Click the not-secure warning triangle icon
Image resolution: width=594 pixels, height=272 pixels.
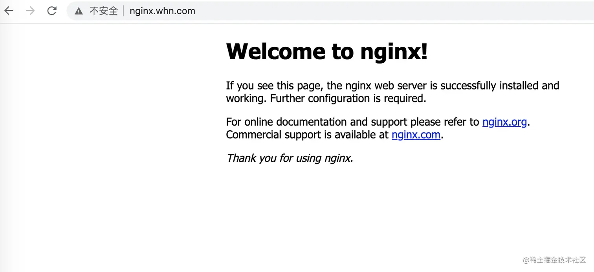click(79, 11)
